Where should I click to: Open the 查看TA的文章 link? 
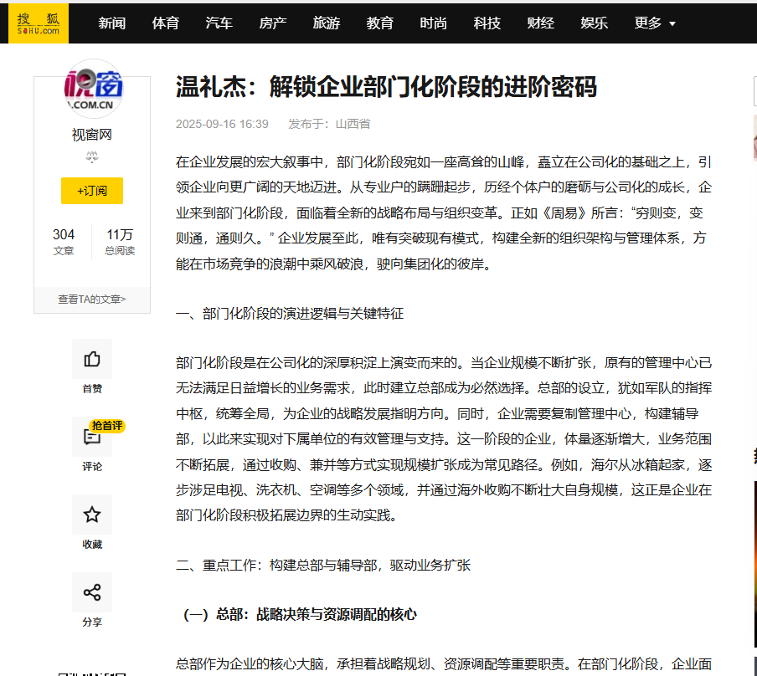pyautogui.click(x=92, y=299)
